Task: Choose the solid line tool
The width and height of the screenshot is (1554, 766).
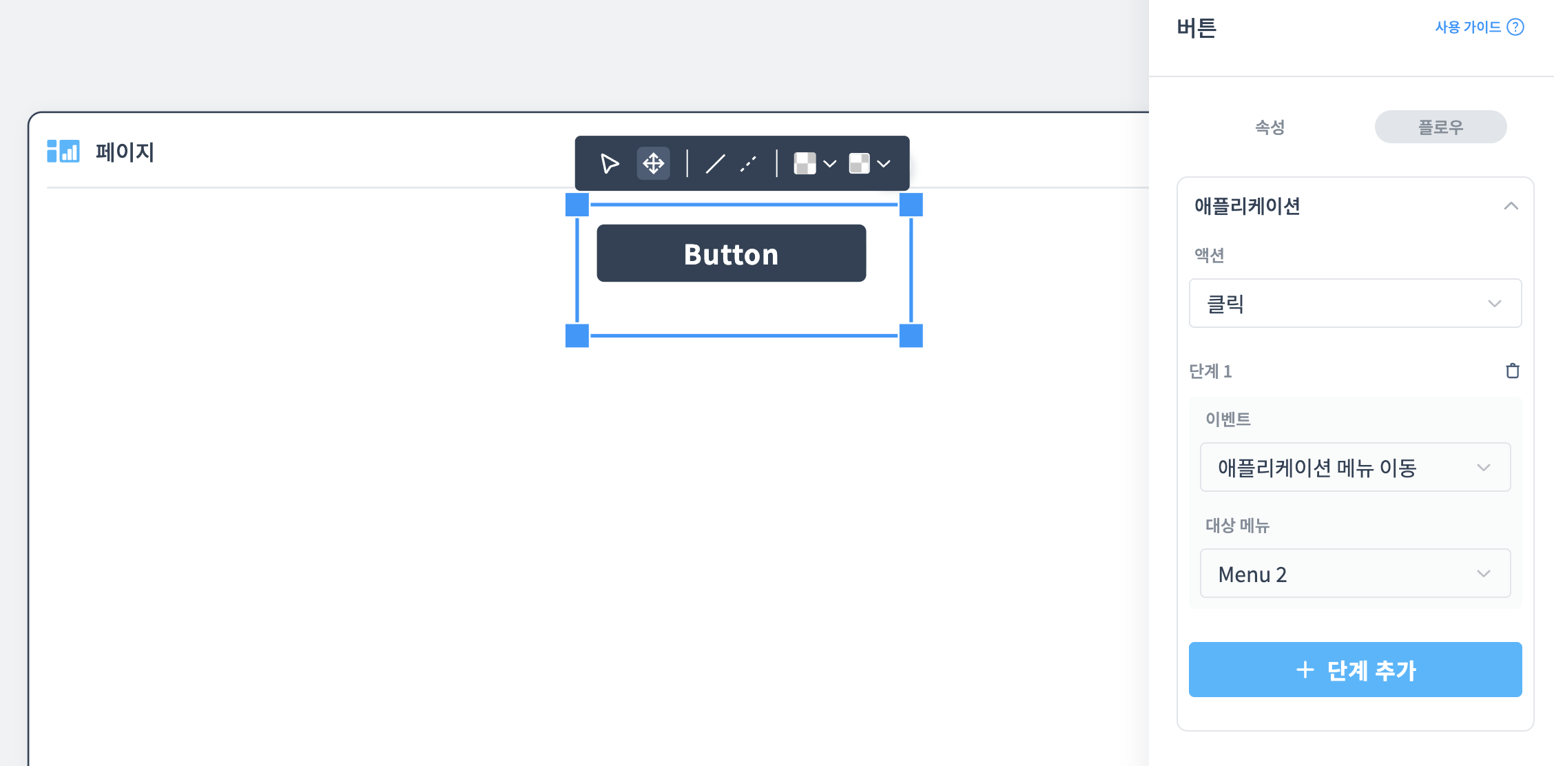Action: [715, 163]
